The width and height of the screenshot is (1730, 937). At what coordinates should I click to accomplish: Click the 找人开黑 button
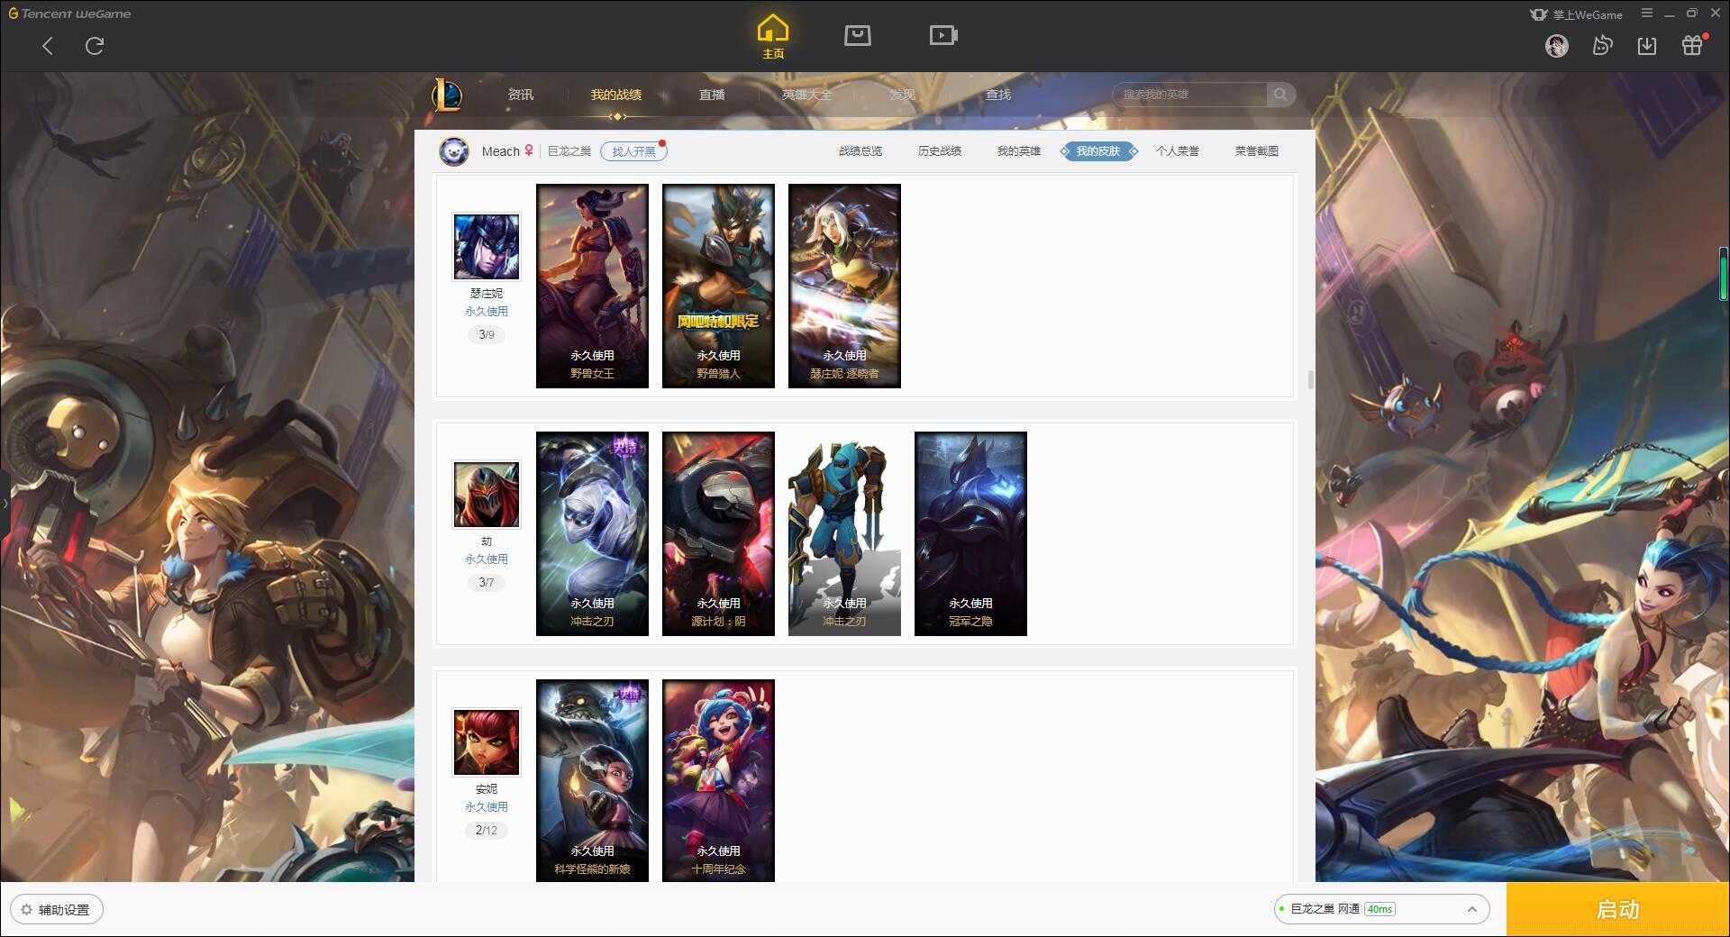click(x=633, y=151)
